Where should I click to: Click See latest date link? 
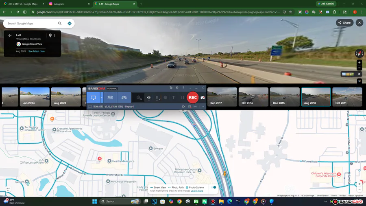(37, 51)
